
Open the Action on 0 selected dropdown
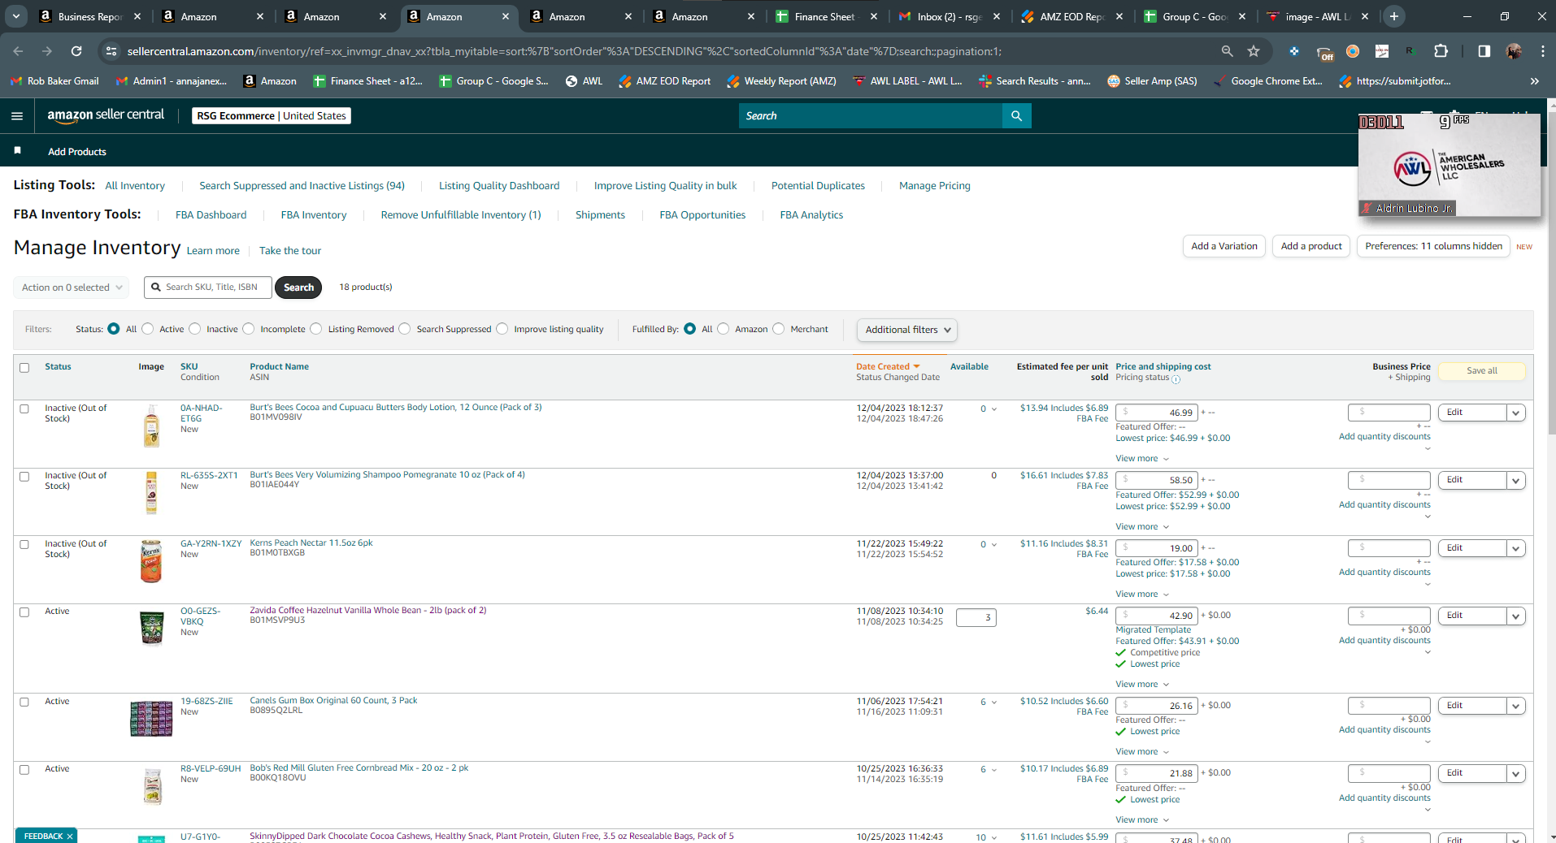[72, 287]
